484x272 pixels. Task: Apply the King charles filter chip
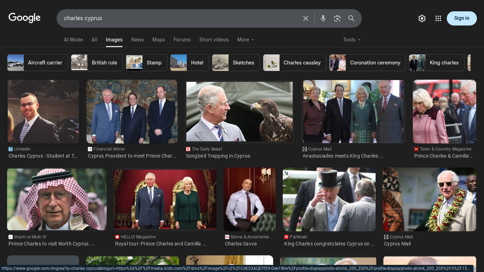(437, 63)
